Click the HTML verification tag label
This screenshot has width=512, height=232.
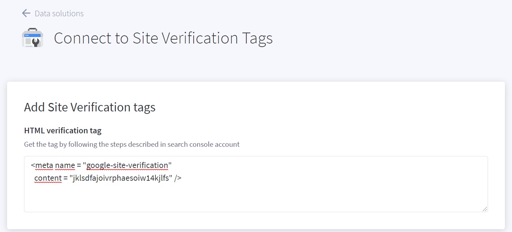63,130
